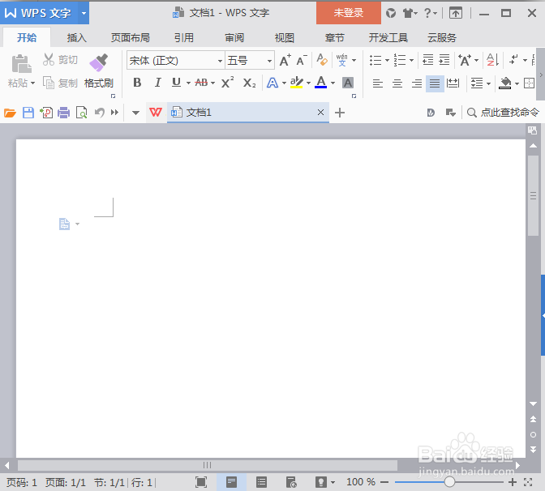The width and height of the screenshot is (545, 491).
Task: Open the 页面布局 ribbon tab
Action: (131, 37)
